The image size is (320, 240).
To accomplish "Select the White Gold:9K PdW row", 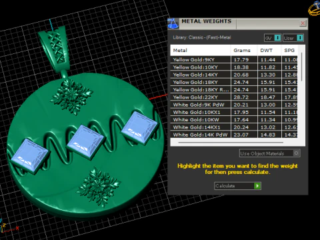I will 234,105.
